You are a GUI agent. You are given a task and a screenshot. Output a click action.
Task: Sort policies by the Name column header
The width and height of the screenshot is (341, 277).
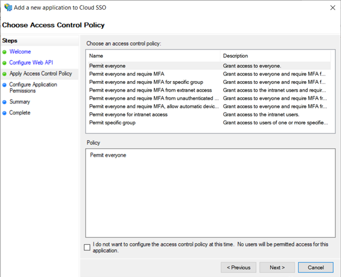[x=152, y=56]
